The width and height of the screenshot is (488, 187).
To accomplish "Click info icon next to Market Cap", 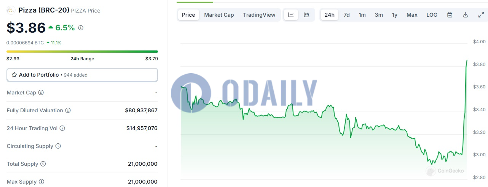I will [x=41, y=93].
